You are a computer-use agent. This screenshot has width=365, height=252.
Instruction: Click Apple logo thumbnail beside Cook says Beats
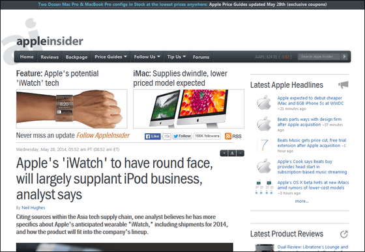(x=264, y=166)
